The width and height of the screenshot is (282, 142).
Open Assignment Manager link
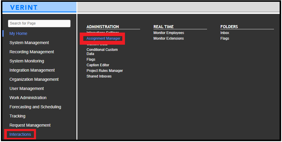(104, 38)
